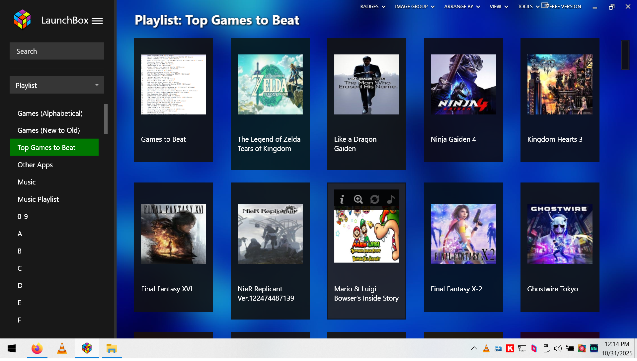This screenshot has height=361, width=637.
Task: Select the Ninja Gaiden 4 cover art
Action: coord(463,85)
